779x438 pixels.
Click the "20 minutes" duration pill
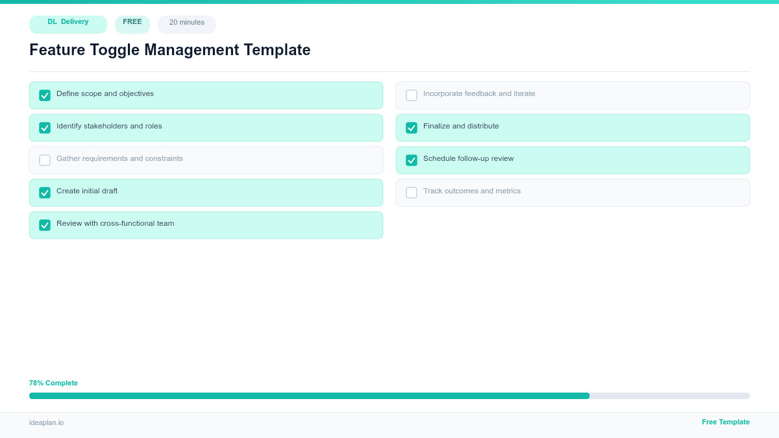pos(187,23)
